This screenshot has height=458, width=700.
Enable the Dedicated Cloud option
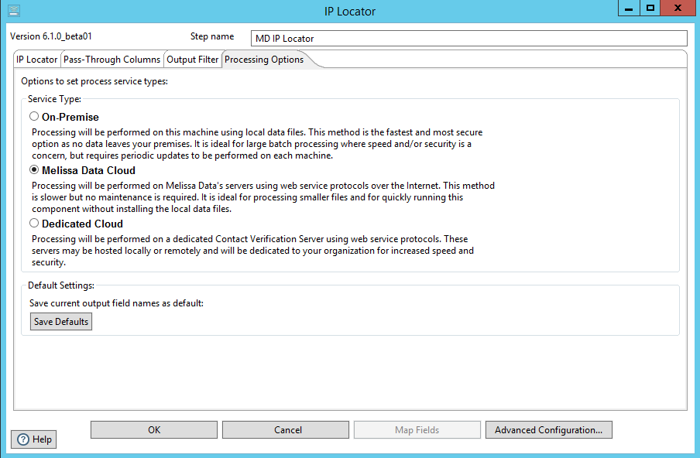click(34, 224)
